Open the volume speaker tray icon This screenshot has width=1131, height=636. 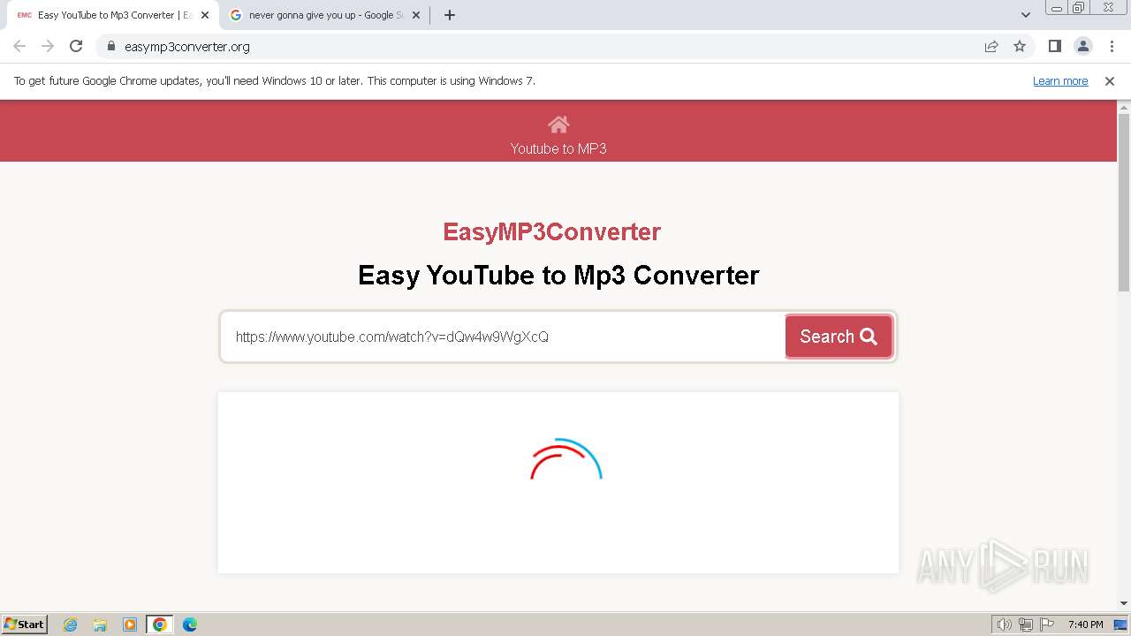click(1004, 625)
